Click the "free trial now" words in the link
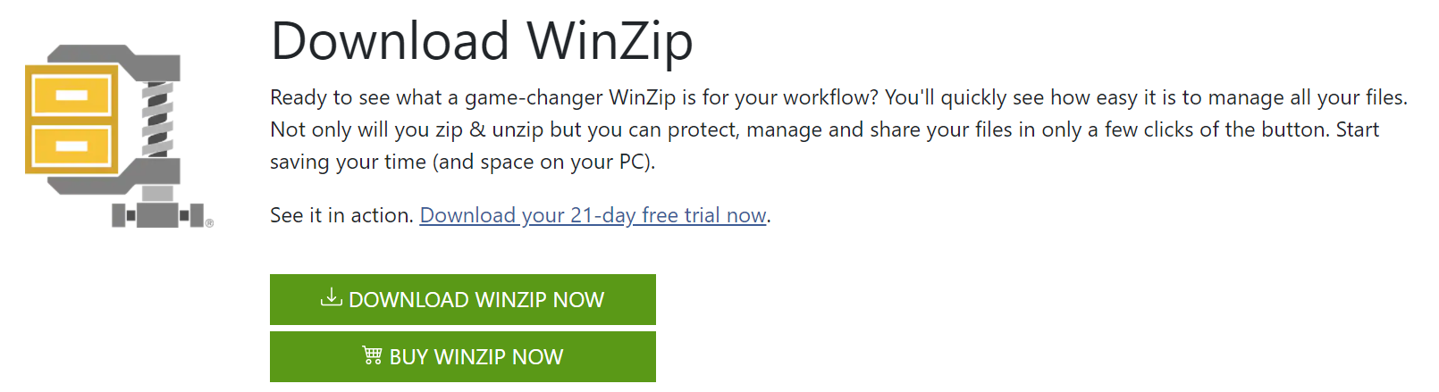Image resolution: width=1439 pixels, height=392 pixels. tap(703, 215)
